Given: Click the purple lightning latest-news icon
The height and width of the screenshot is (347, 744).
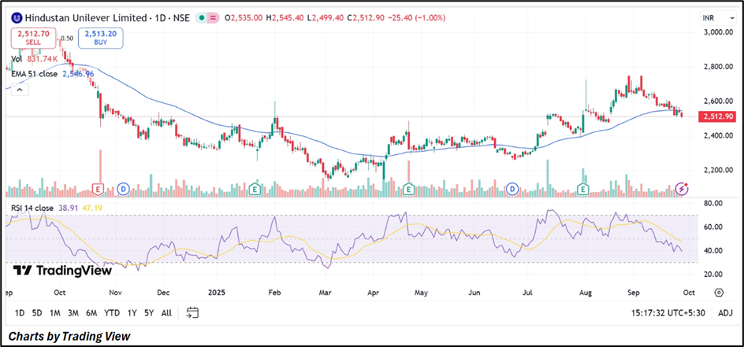Looking at the screenshot, I should click(682, 189).
